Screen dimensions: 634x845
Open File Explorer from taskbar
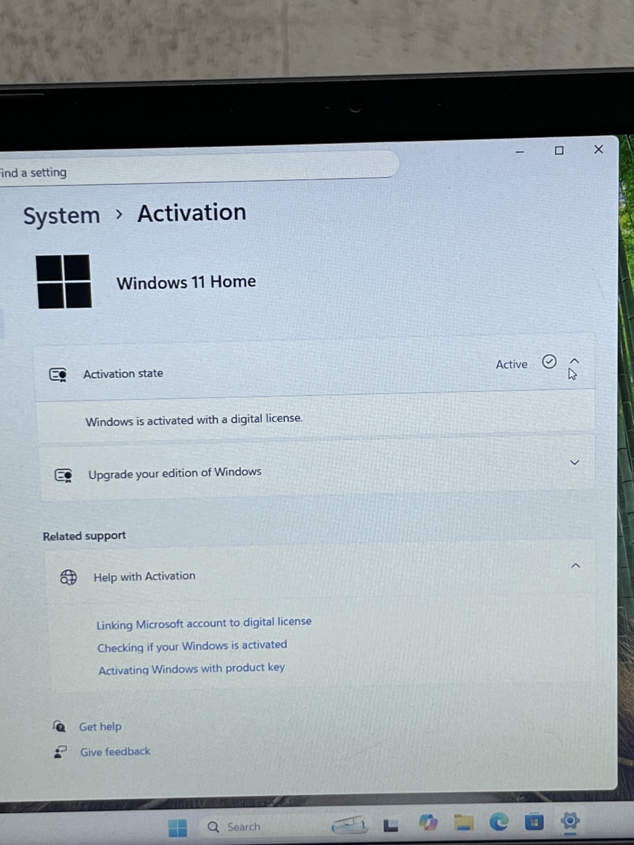point(463,822)
